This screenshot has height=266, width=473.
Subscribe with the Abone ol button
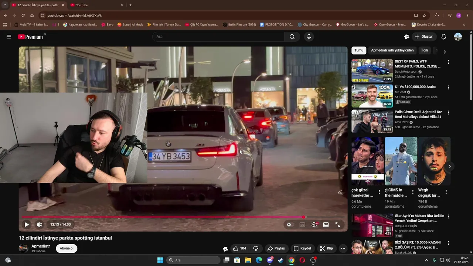click(x=67, y=248)
